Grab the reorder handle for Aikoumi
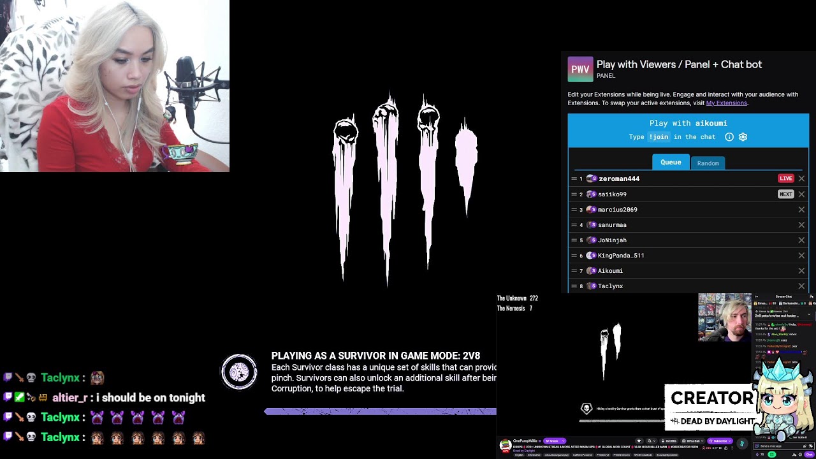 [574, 270]
